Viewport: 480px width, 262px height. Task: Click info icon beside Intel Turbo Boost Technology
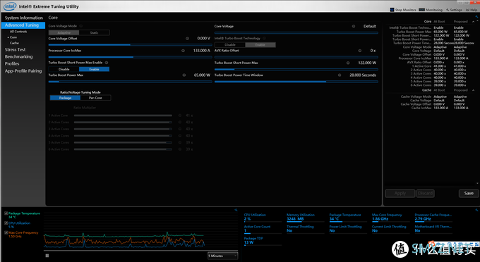[264, 38]
